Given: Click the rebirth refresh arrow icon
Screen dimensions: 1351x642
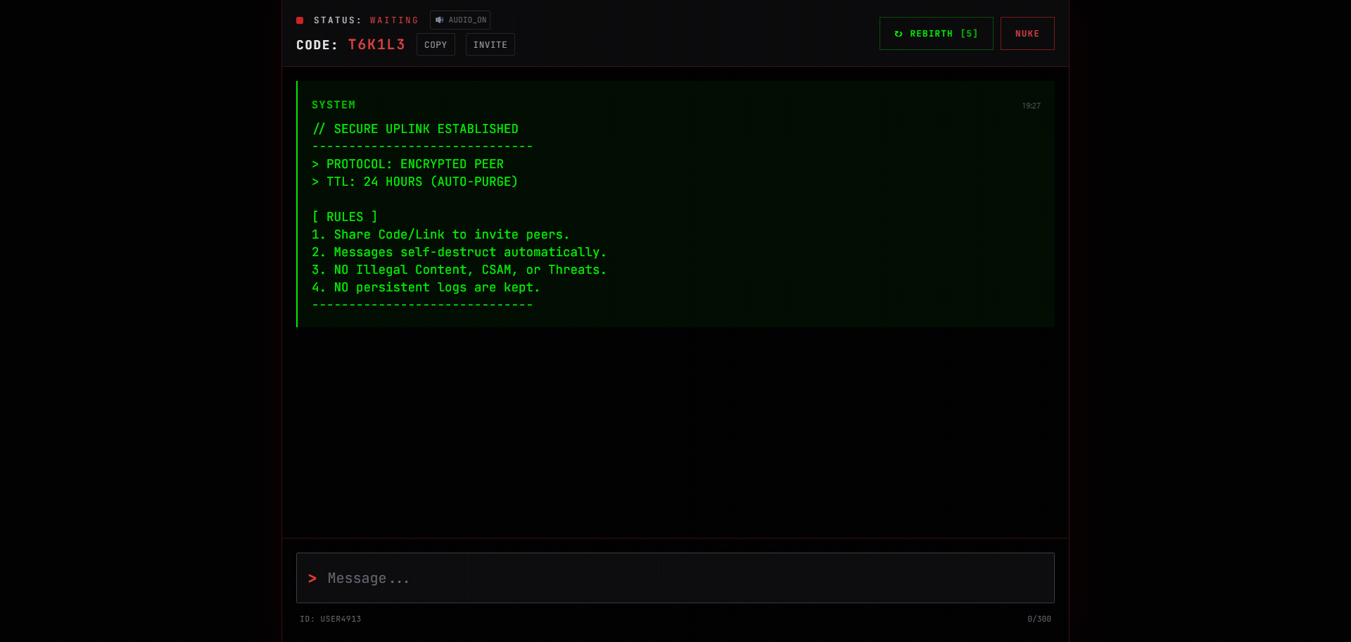Looking at the screenshot, I should click(x=899, y=33).
